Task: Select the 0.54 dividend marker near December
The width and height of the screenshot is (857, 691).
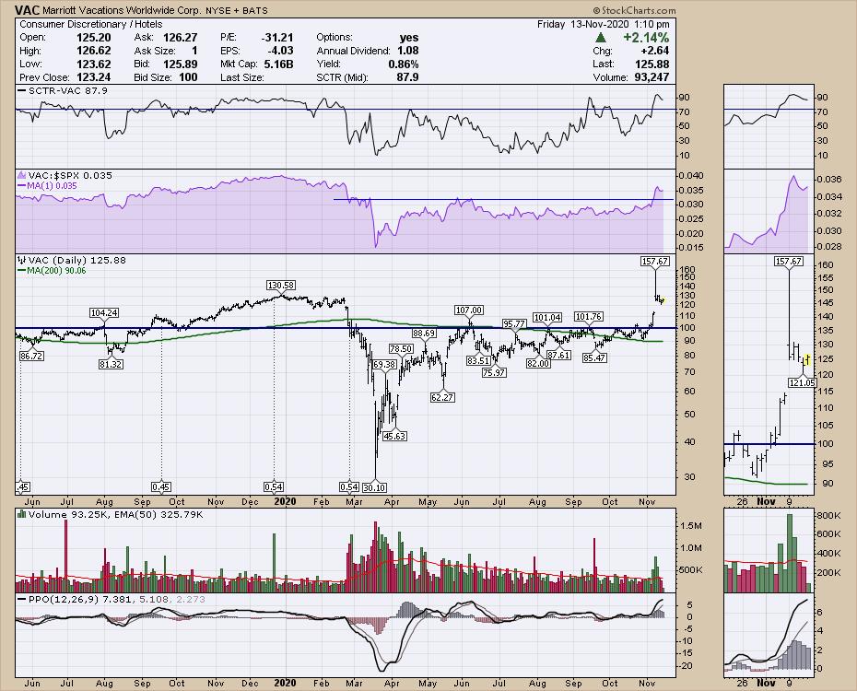Action: tap(274, 486)
